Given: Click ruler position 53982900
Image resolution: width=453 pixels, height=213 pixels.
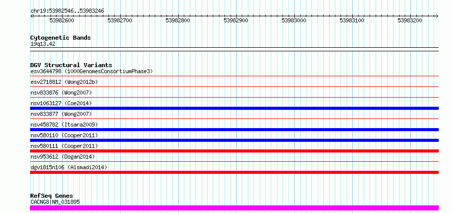Looking at the screenshot, I should point(236,20).
